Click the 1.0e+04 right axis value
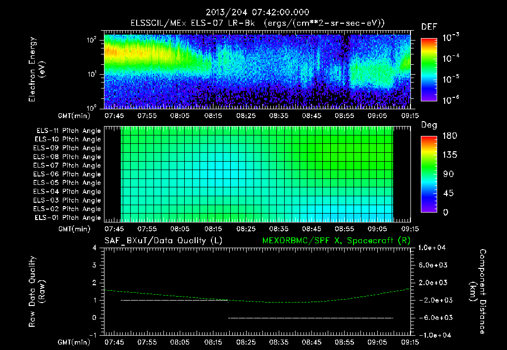Screen dimensions: 507x350 pyautogui.click(x=432, y=248)
